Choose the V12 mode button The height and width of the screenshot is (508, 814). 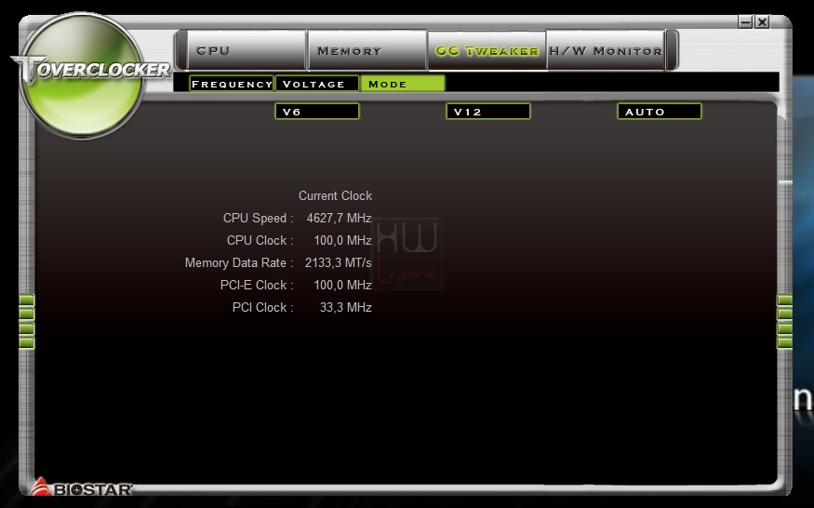488,111
